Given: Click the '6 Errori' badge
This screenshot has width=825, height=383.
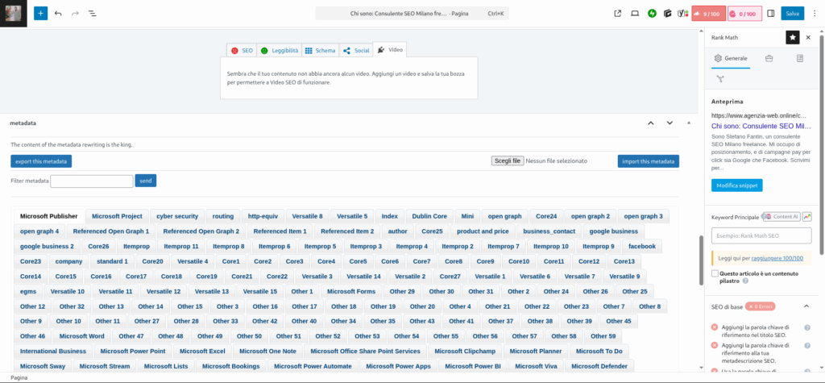Looking at the screenshot, I should pyautogui.click(x=761, y=306).
